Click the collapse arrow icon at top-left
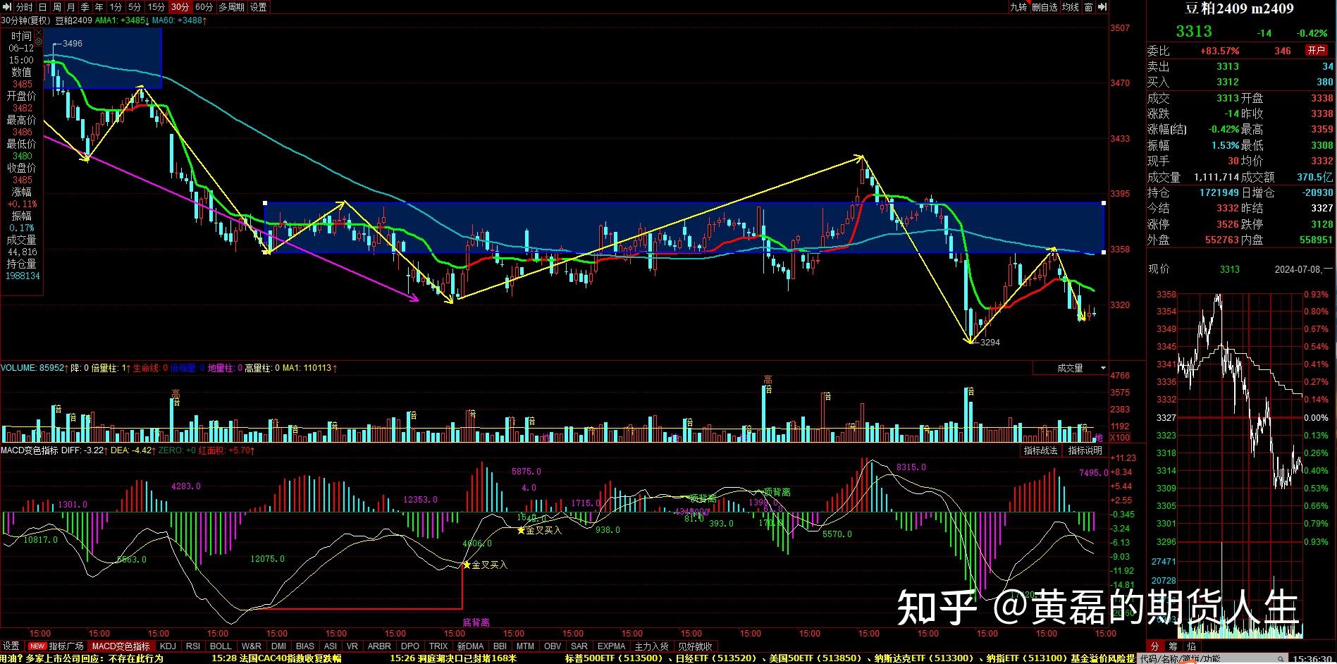 tap(6, 7)
